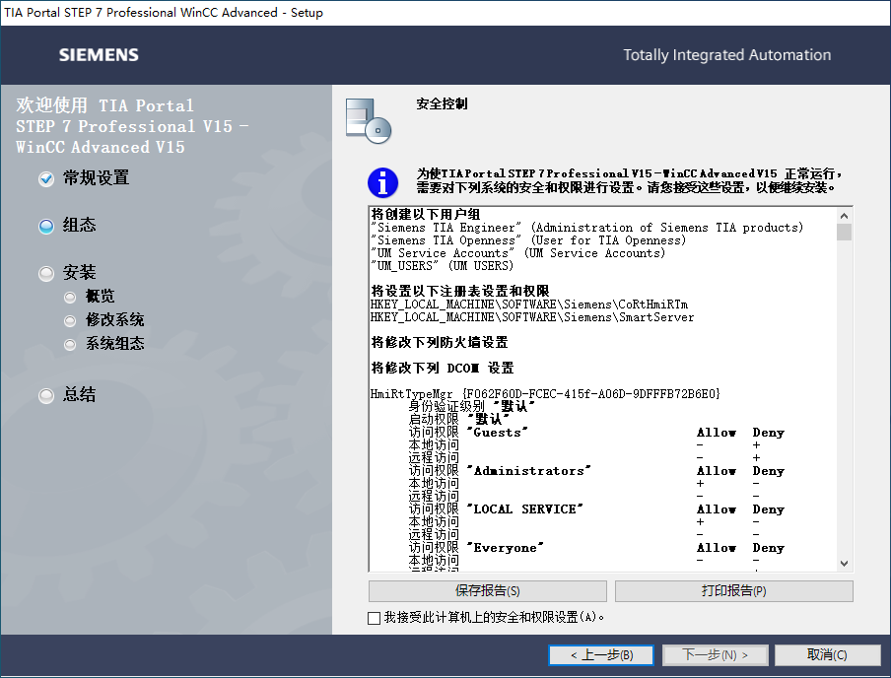
Task: Click the report scrollbar thumb
Action: 844,232
